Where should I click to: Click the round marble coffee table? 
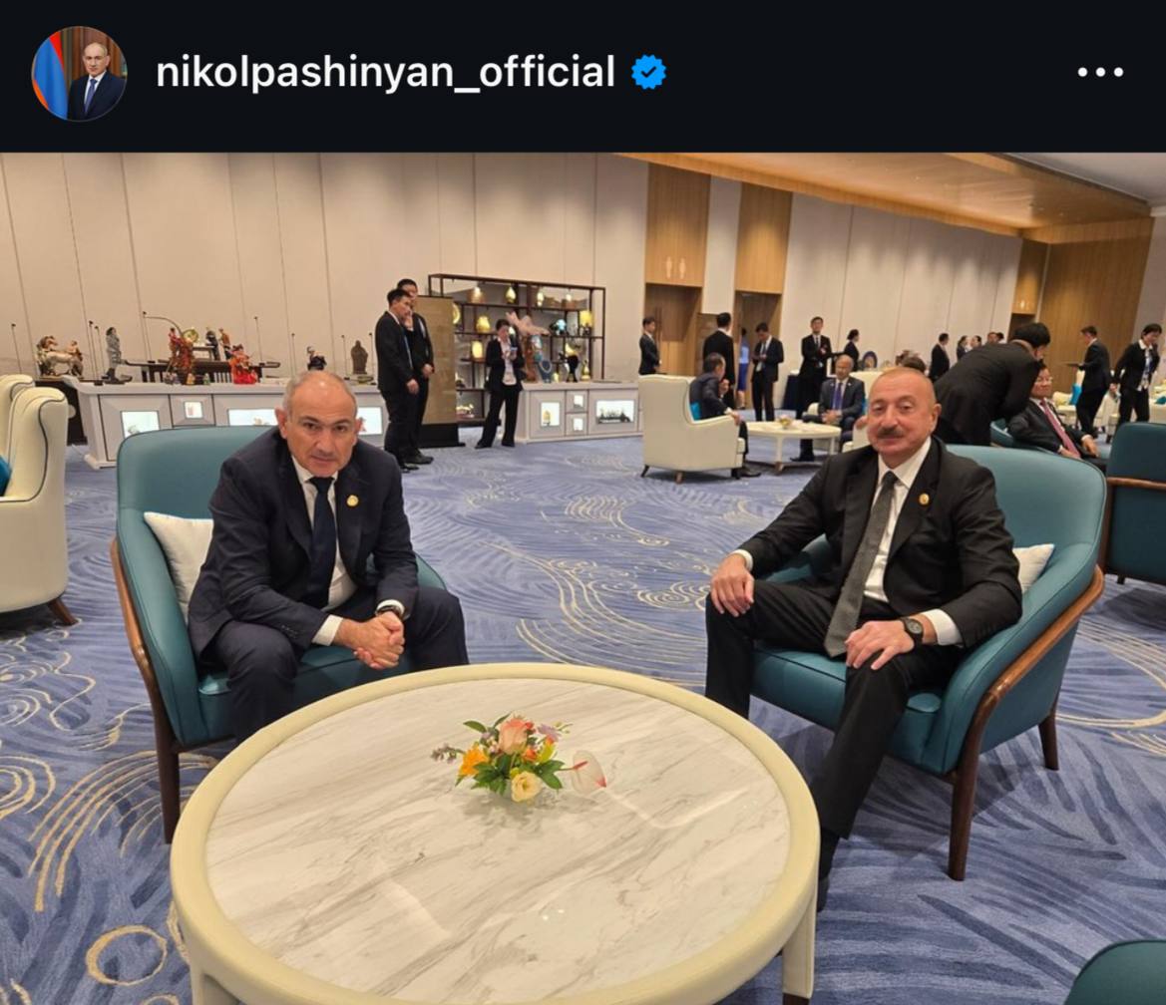496,833
